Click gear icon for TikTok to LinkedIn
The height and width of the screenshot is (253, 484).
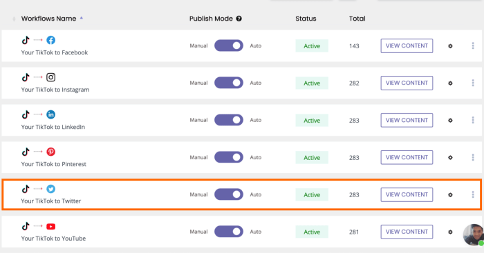pos(450,121)
